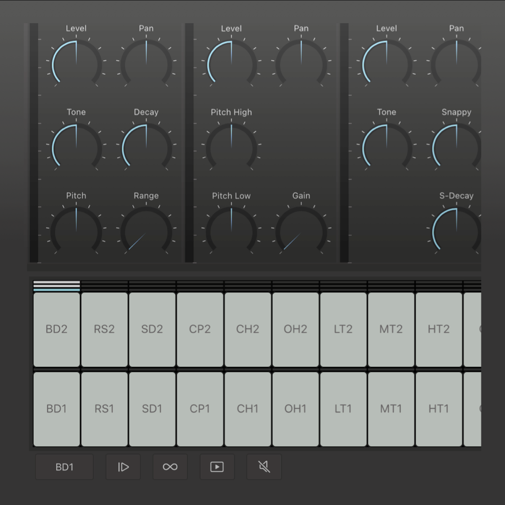The image size is (505, 505).
Task: Tap the RS2 drum pad
Action: (105, 329)
